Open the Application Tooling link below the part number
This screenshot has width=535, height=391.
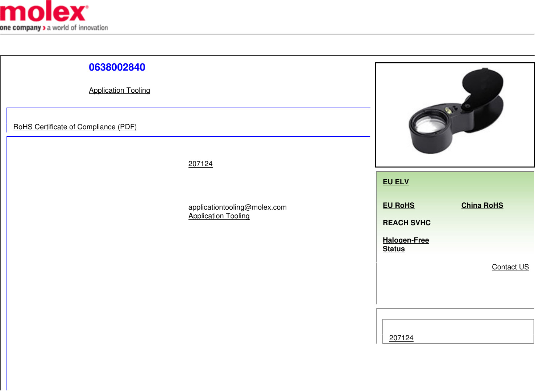[119, 90]
